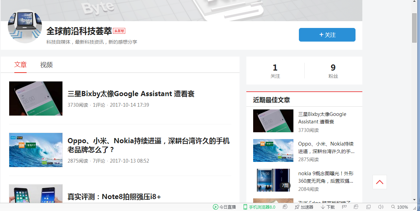Open the account avatar image

[x=25, y=26]
